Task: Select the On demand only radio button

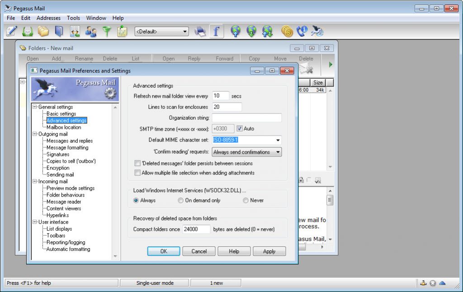Action: (x=180, y=200)
